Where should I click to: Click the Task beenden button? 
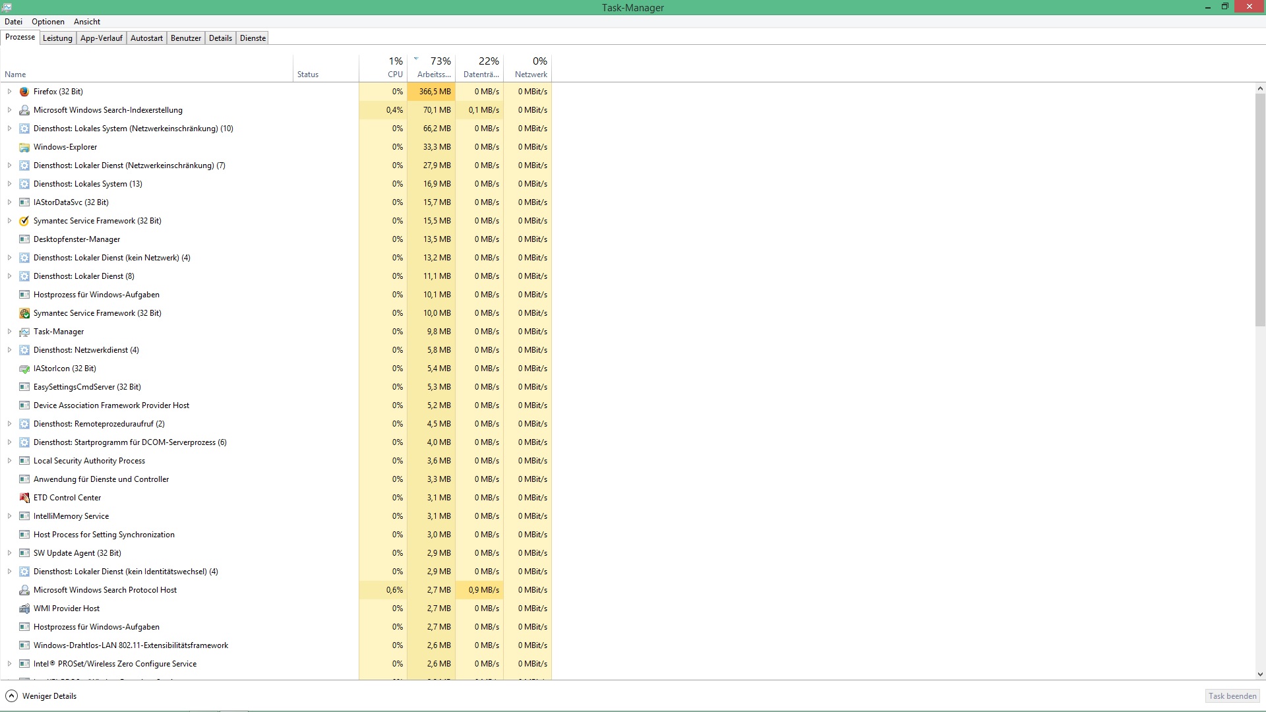1232,696
